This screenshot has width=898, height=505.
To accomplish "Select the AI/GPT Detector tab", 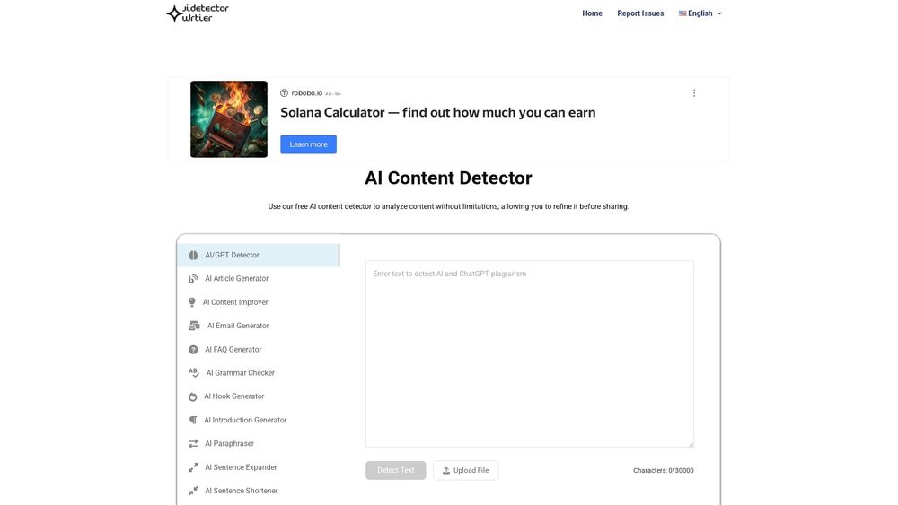I will (259, 255).
